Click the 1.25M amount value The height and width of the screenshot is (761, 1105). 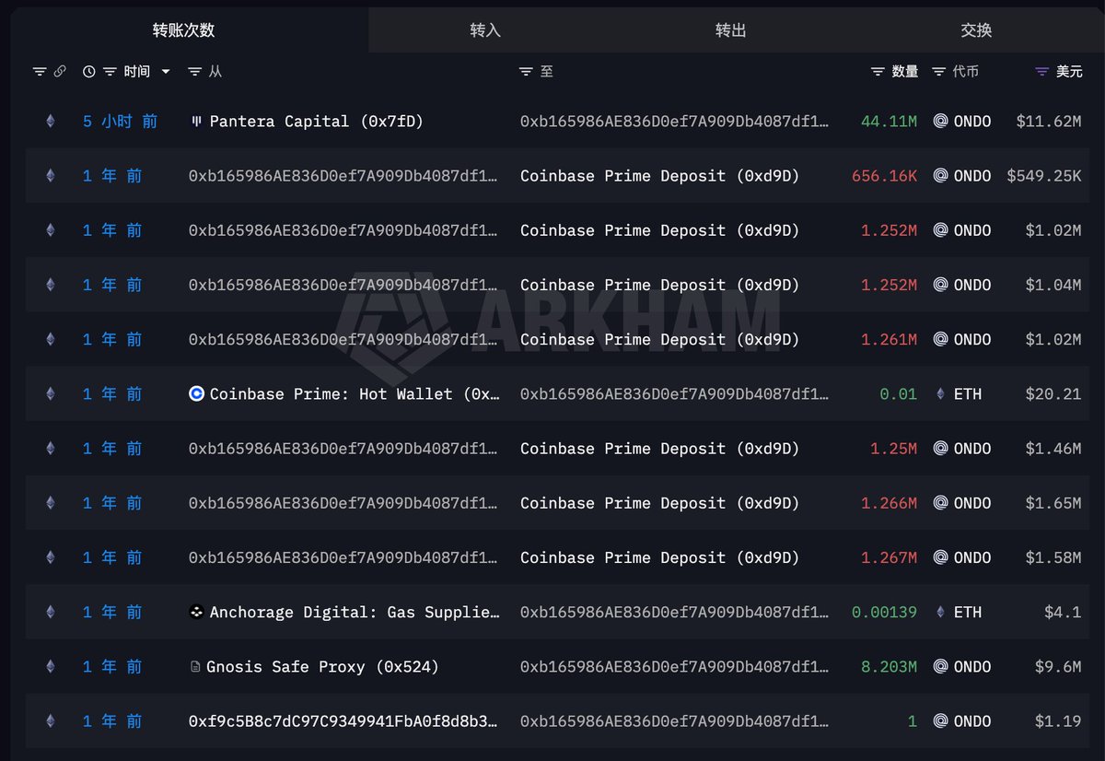pyautogui.click(x=893, y=448)
